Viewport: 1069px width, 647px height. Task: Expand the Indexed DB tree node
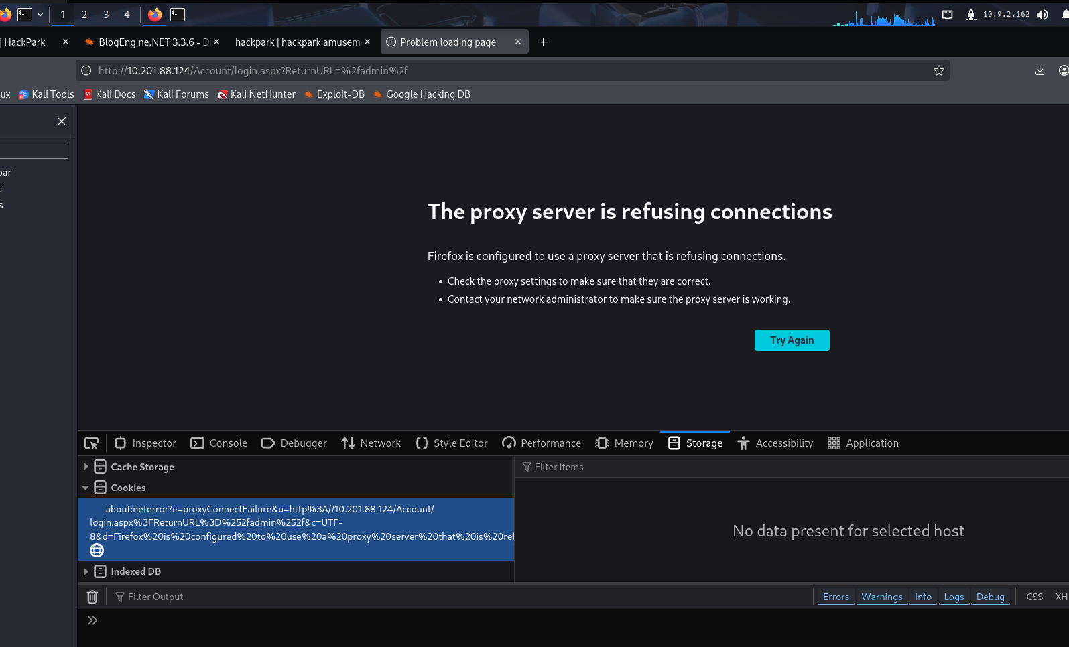click(x=86, y=571)
